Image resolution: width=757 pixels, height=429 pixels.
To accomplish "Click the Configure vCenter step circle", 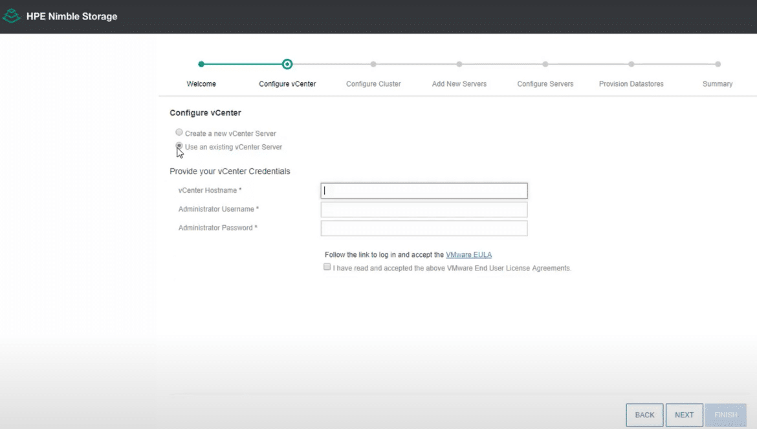I will point(287,64).
